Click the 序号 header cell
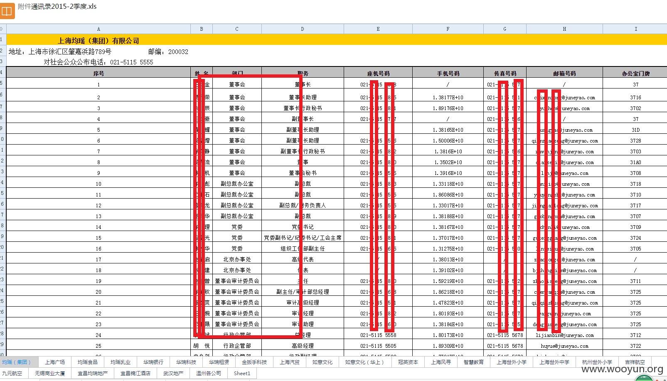Image resolution: width=667 pixels, height=381 pixels. (98, 73)
